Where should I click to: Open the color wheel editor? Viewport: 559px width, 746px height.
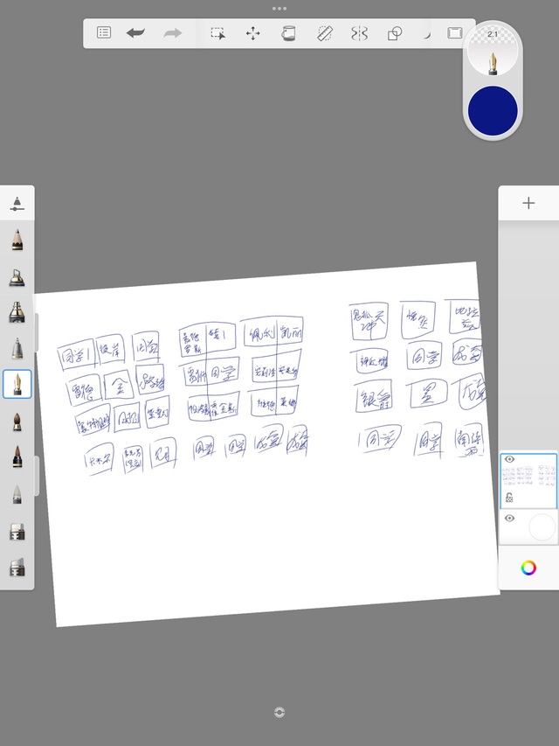point(528,568)
